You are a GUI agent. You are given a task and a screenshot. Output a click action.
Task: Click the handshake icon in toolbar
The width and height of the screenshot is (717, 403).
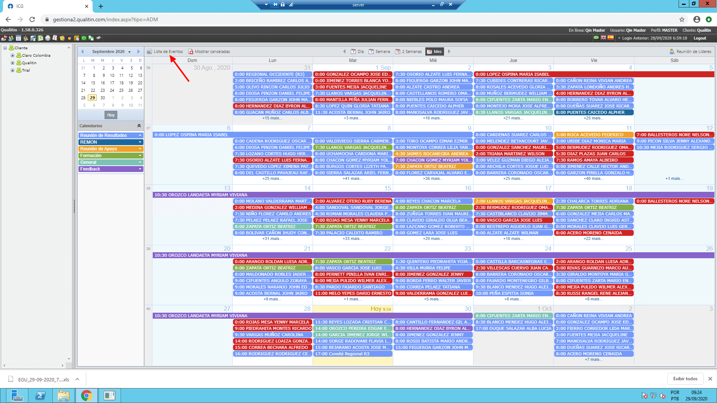tap(69, 38)
